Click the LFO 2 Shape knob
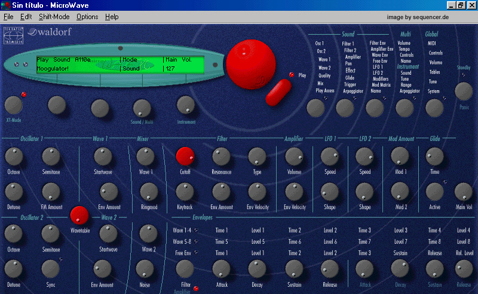Viewport: 478px width, 294px height. click(x=364, y=192)
